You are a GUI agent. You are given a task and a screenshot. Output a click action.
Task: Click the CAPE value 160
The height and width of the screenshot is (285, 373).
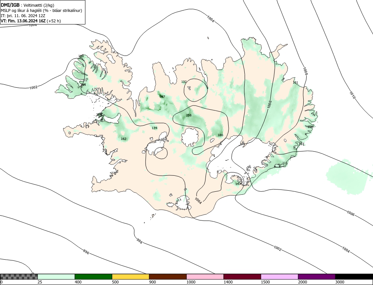[x=81, y=56]
